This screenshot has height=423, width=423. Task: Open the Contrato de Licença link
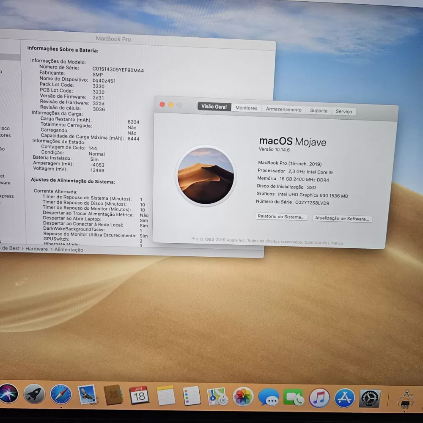pyautogui.click(x=324, y=242)
